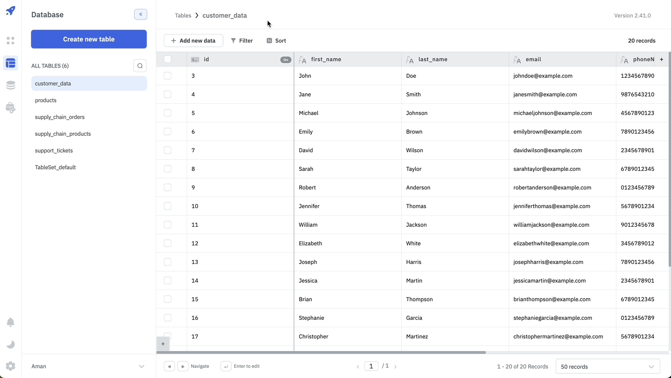Select all rows with header checkbox

click(x=168, y=59)
